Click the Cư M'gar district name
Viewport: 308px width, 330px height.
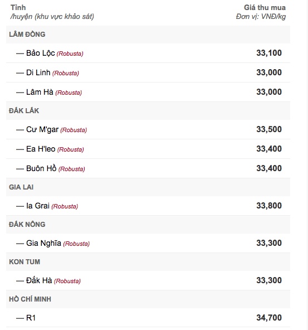point(42,129)
